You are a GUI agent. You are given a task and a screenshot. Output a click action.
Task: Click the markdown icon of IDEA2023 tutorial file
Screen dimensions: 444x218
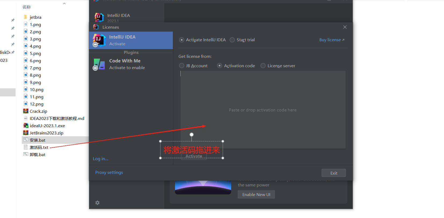pos(26,118)
